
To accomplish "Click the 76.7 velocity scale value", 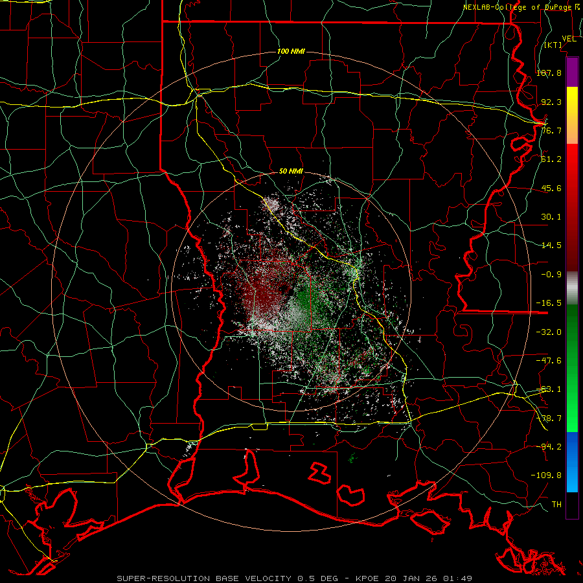I will coord(551,130).
